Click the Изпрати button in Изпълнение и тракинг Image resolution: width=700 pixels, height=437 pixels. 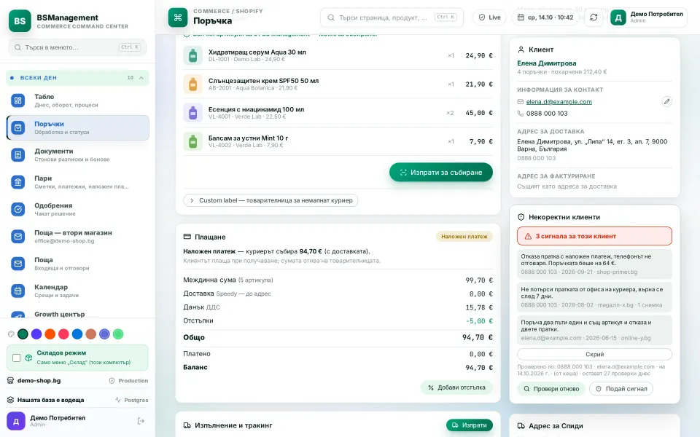coord(469,425)
